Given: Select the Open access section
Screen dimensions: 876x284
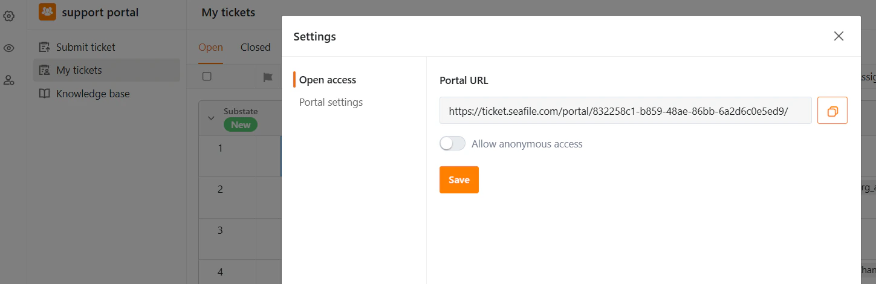Looking at the screenshot, I should pyautogui.click(x=328, y=80).
